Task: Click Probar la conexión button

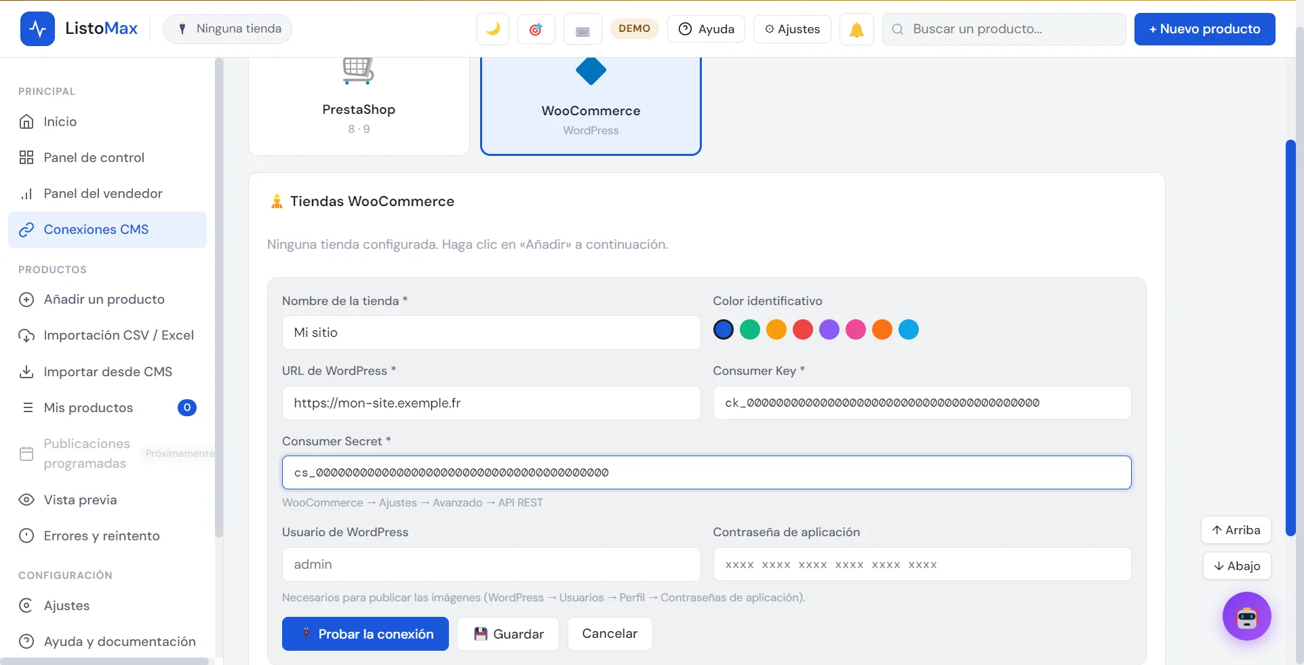Action: click(x=365, y=634)
